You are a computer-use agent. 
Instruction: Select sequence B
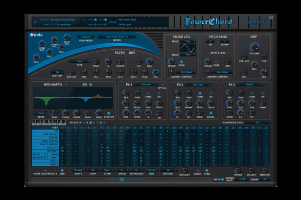[x=91, y=122]
